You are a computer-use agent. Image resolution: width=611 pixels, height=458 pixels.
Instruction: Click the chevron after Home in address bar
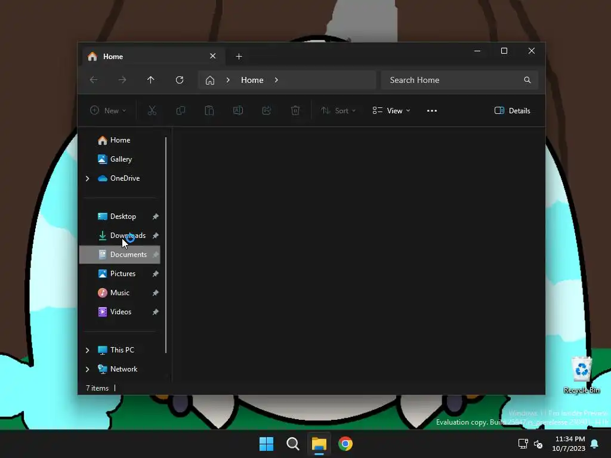(x=276, y=80)
